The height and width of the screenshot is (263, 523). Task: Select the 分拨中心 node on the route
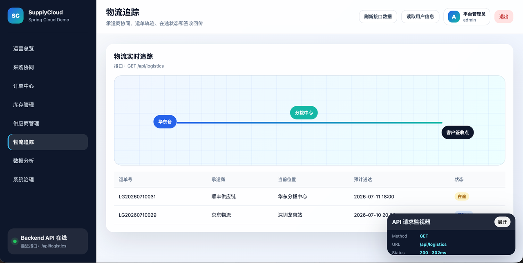[304, 113]
